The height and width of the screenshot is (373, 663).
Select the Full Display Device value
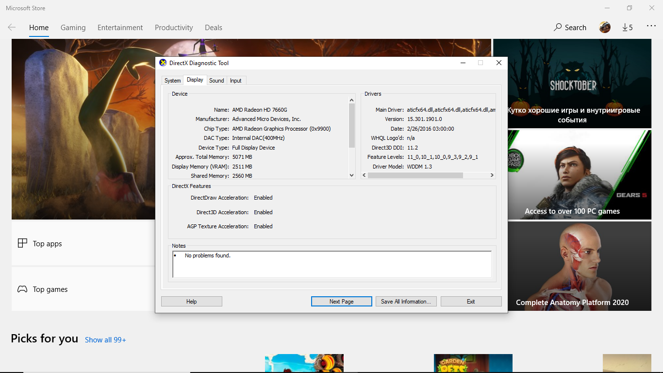(253, 148)
